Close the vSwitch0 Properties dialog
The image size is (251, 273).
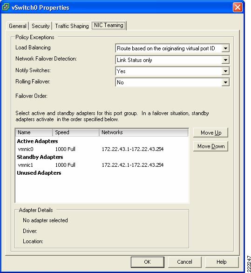click(237, 7)
